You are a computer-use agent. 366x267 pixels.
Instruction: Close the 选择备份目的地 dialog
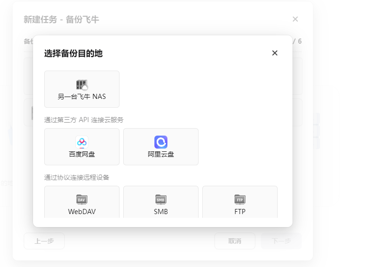(x=275, y=53)
